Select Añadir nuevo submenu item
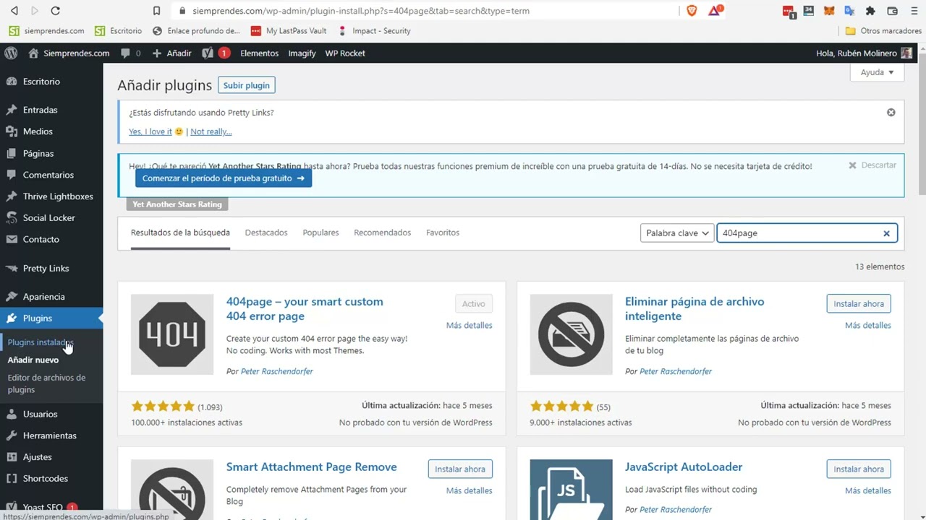The image size is (926, 520). pos(33,360)
